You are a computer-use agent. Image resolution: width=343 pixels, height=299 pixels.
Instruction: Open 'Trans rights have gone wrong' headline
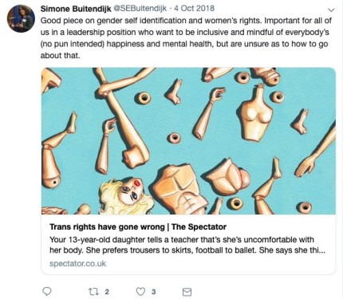[107, 227]
